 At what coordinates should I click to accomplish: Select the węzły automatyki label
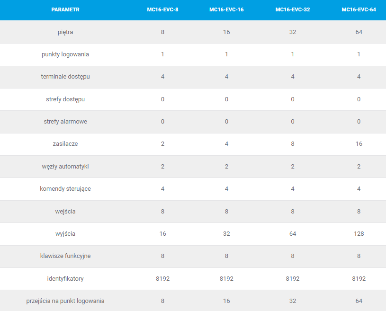coord(65,167)
